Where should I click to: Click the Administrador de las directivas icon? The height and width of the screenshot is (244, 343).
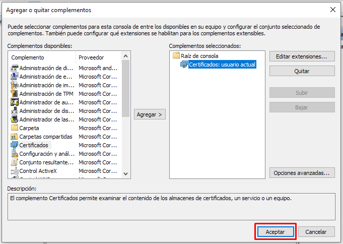[15, 119]
